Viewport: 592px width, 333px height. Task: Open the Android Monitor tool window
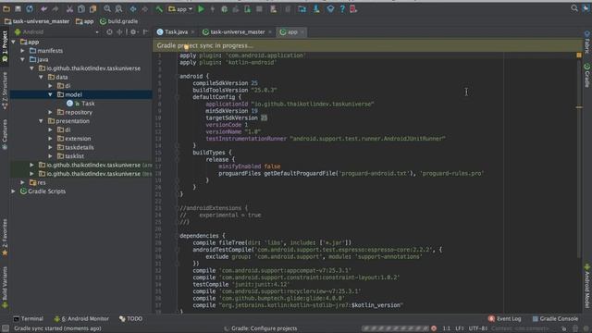click(81, 319)
